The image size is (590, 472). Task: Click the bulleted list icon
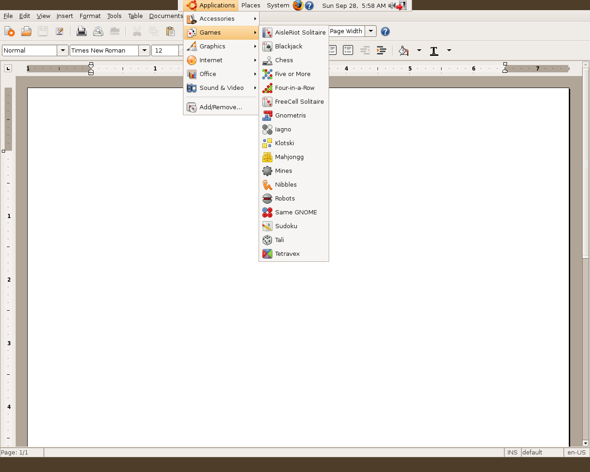[348, 50]
